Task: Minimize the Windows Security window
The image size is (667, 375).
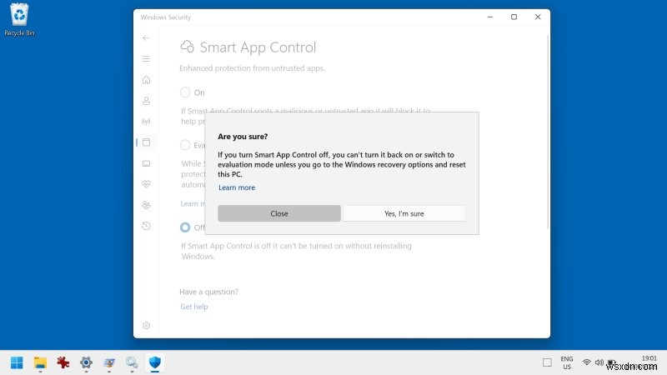Action: coord(490,17)
